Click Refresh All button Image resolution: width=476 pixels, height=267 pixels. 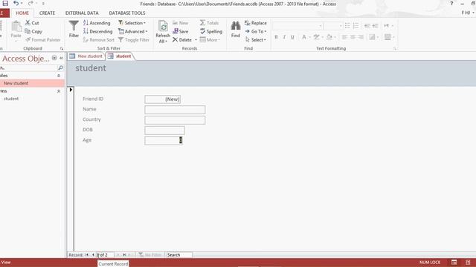pos(163,32)
